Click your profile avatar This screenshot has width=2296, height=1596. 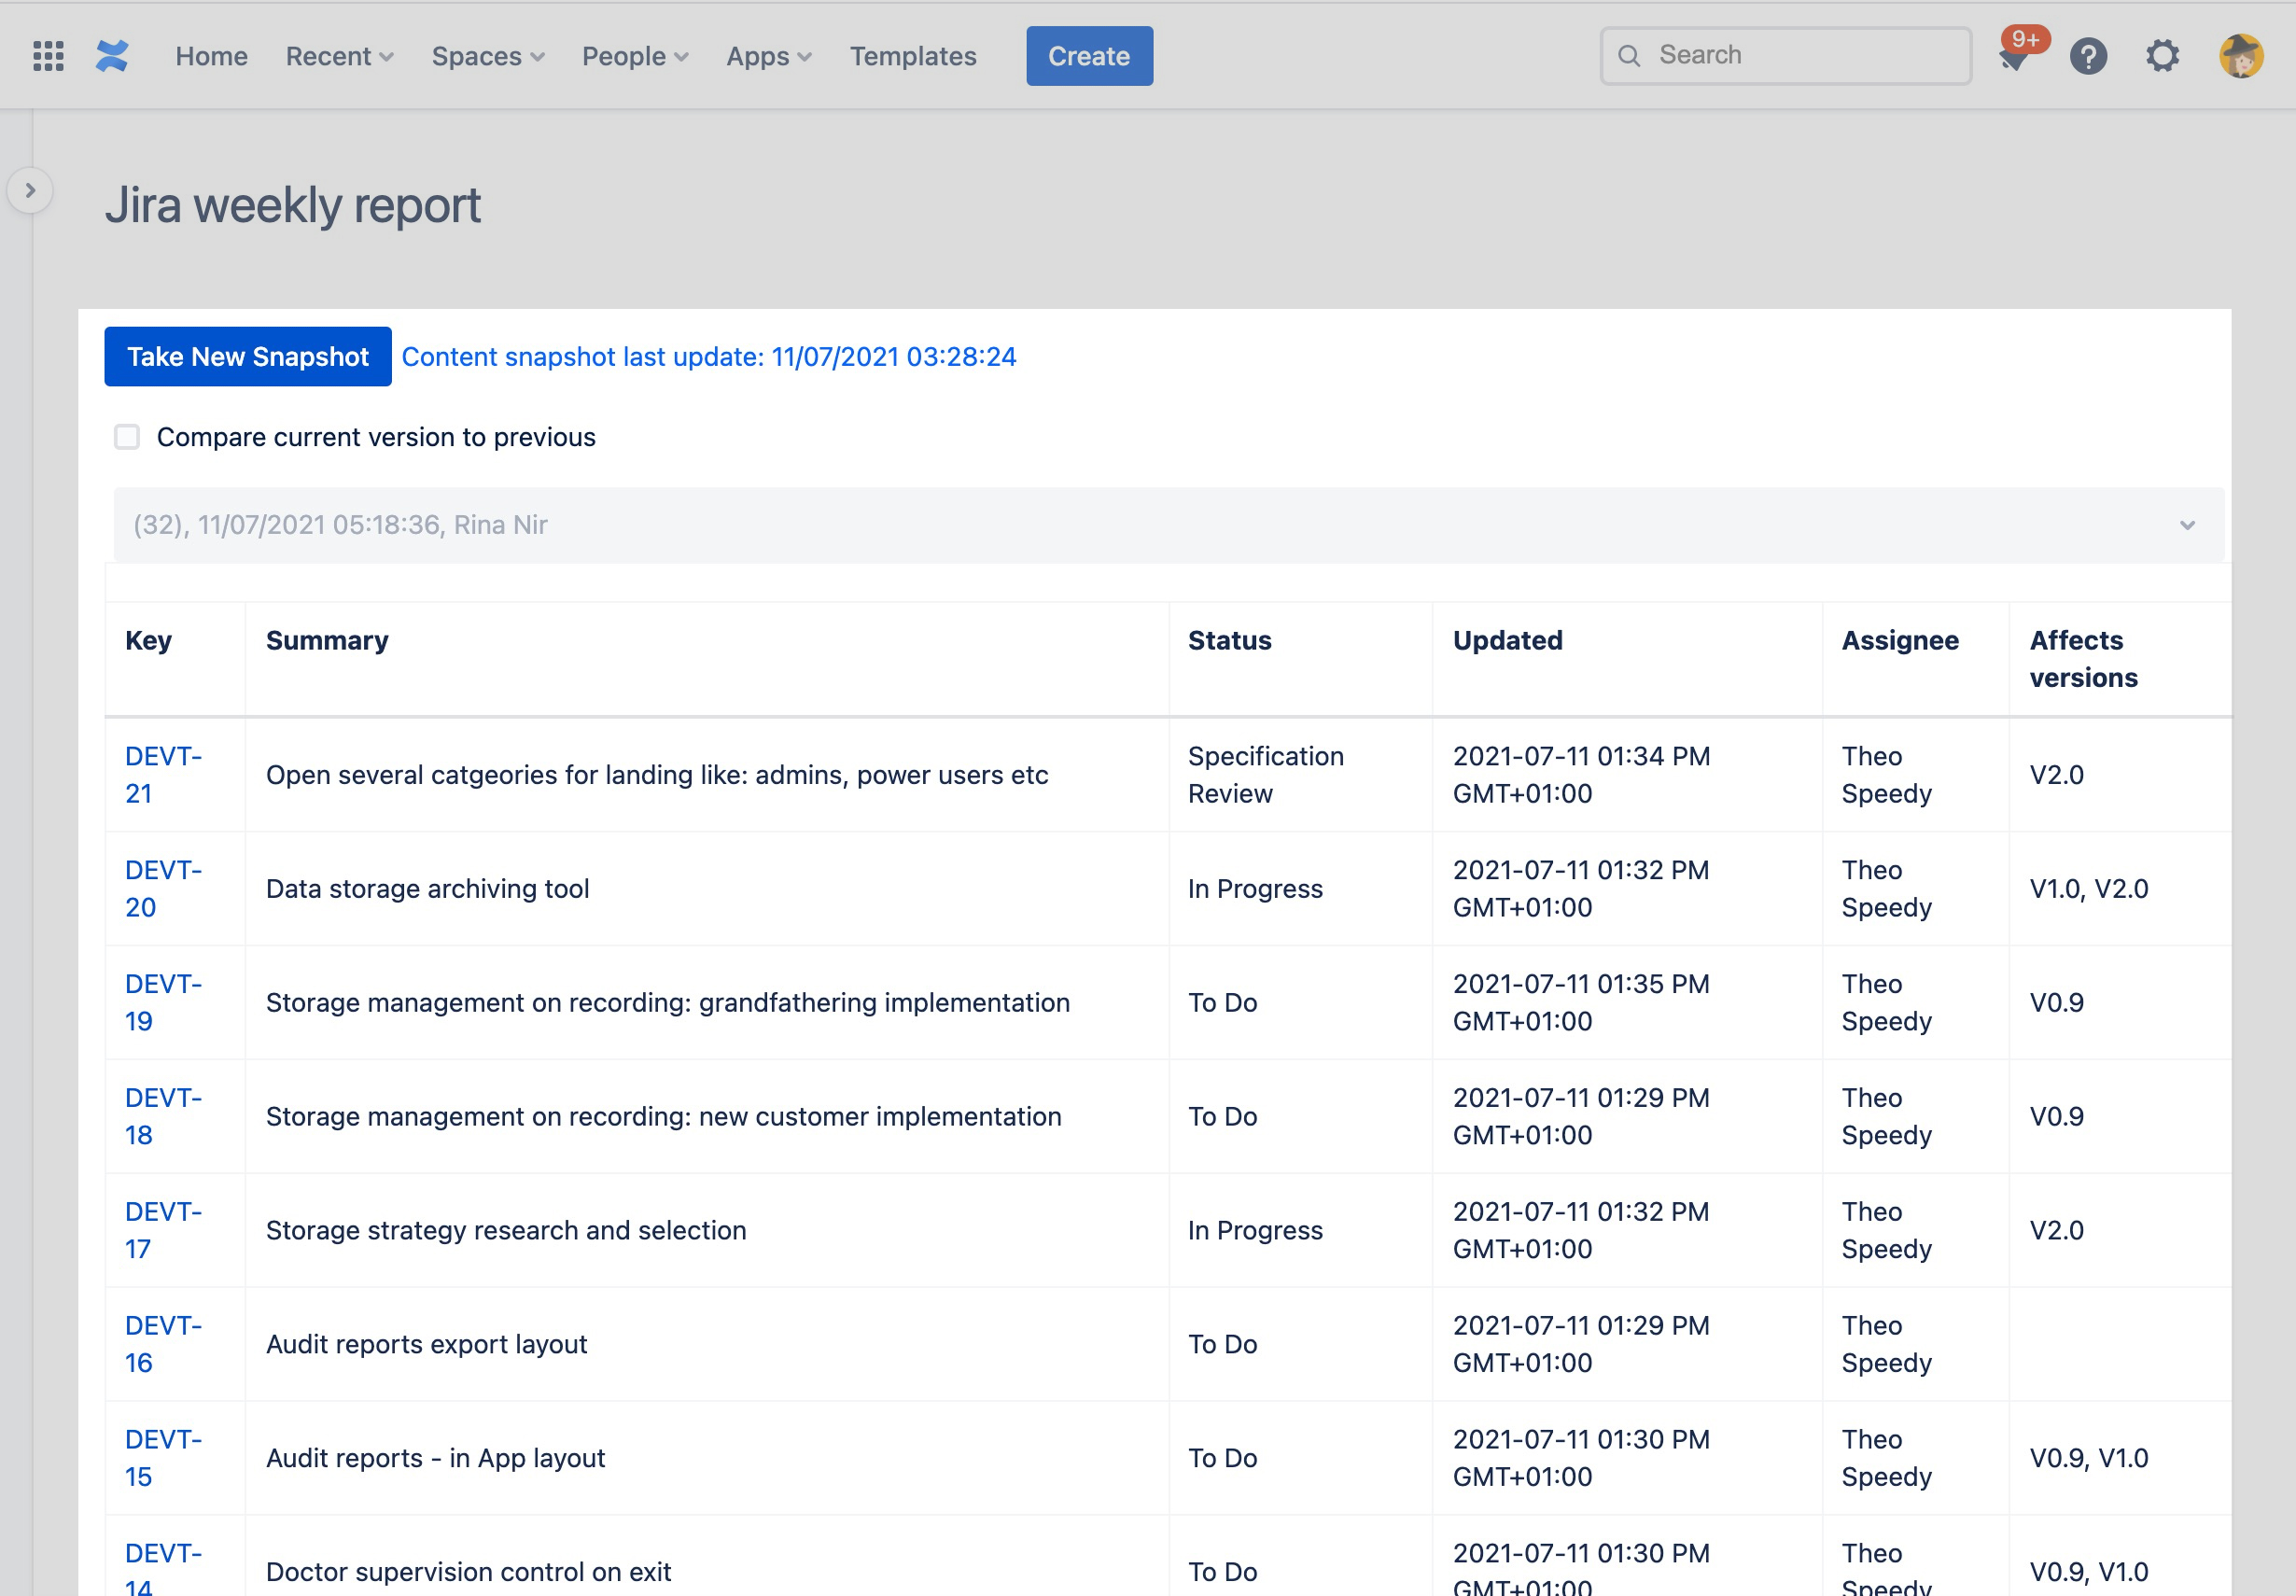pos(2241,56)
